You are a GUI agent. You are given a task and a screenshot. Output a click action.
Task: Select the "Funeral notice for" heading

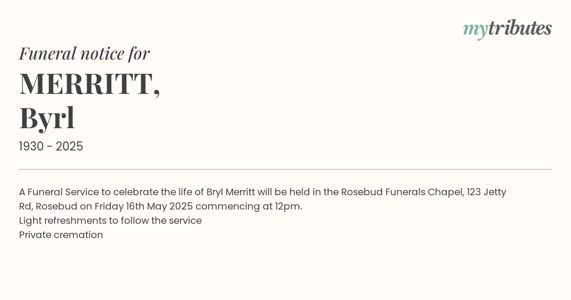click(84, 53)
